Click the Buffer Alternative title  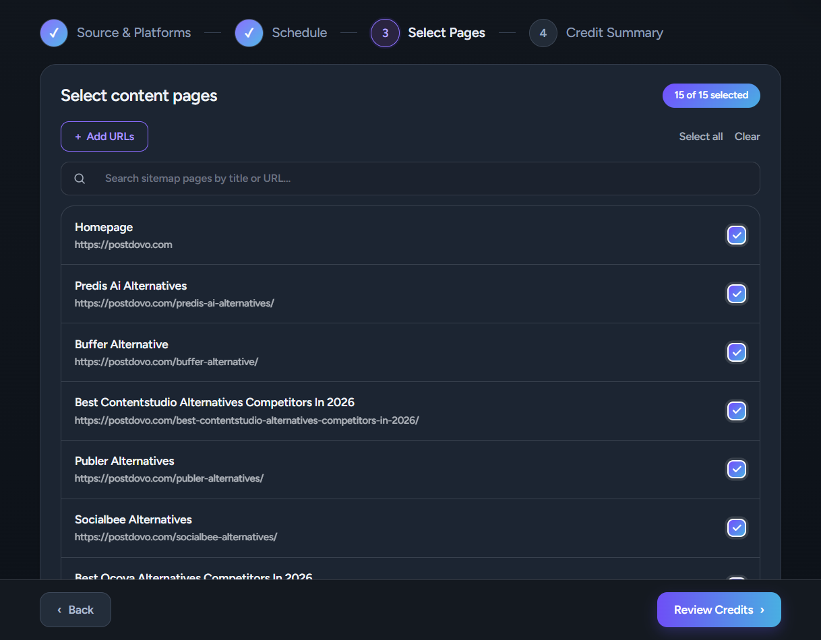[121, 344]
